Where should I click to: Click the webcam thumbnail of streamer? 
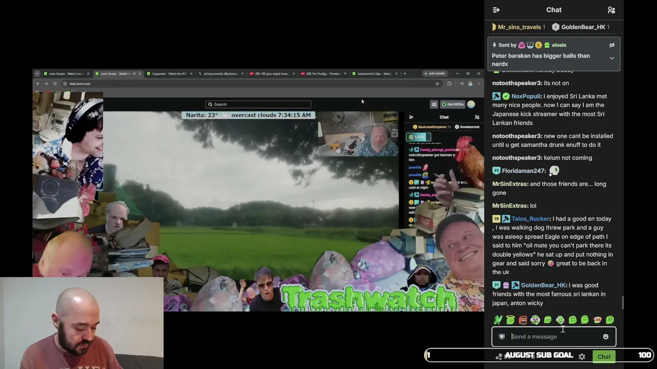(x=82, y=323)
